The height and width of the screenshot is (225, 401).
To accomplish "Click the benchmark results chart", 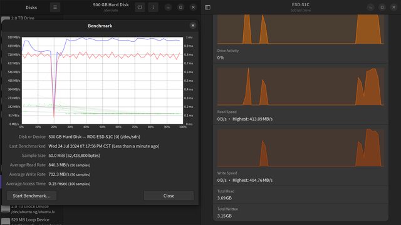I will click(102, 81).
